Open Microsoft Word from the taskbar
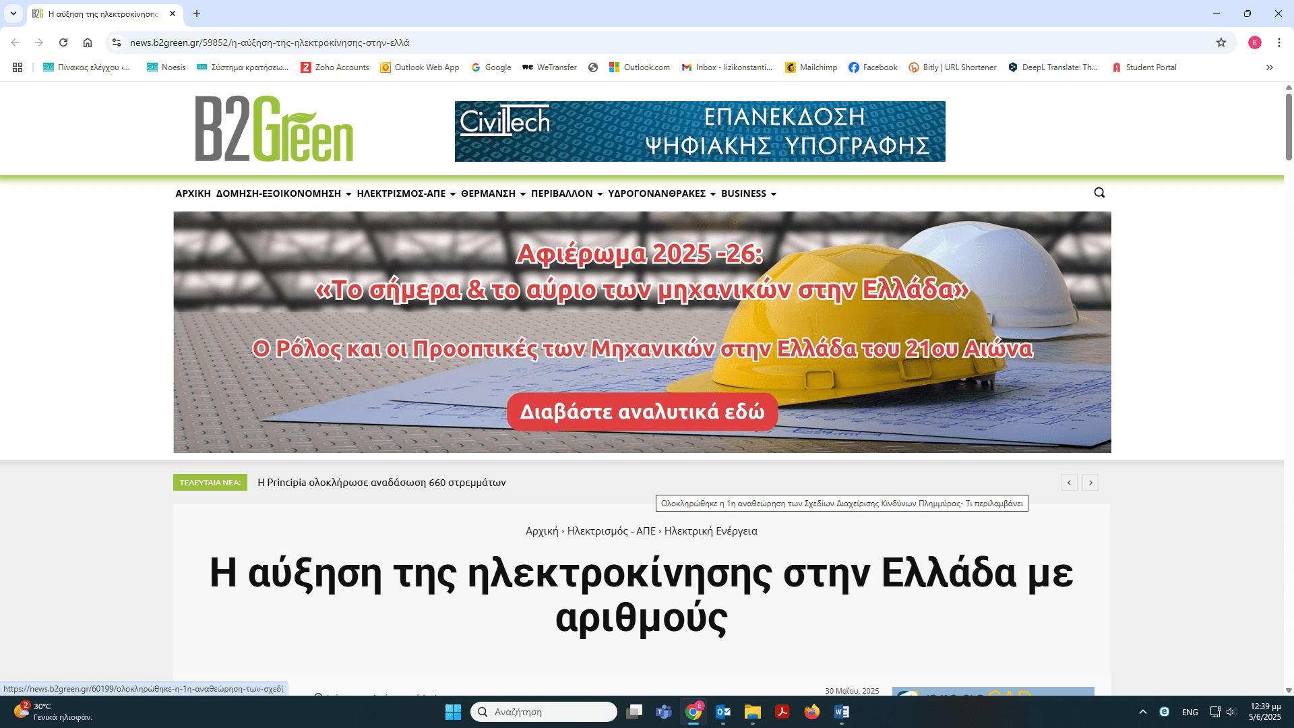The width and height of the screenshot is (1294, 728). [841, 712]
